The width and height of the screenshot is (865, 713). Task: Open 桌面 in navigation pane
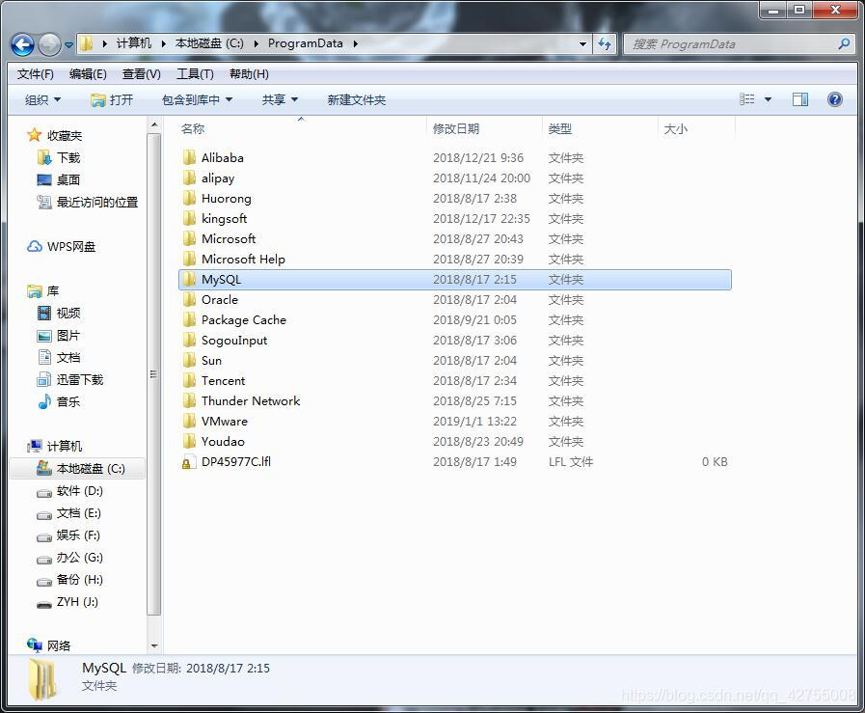59,179
